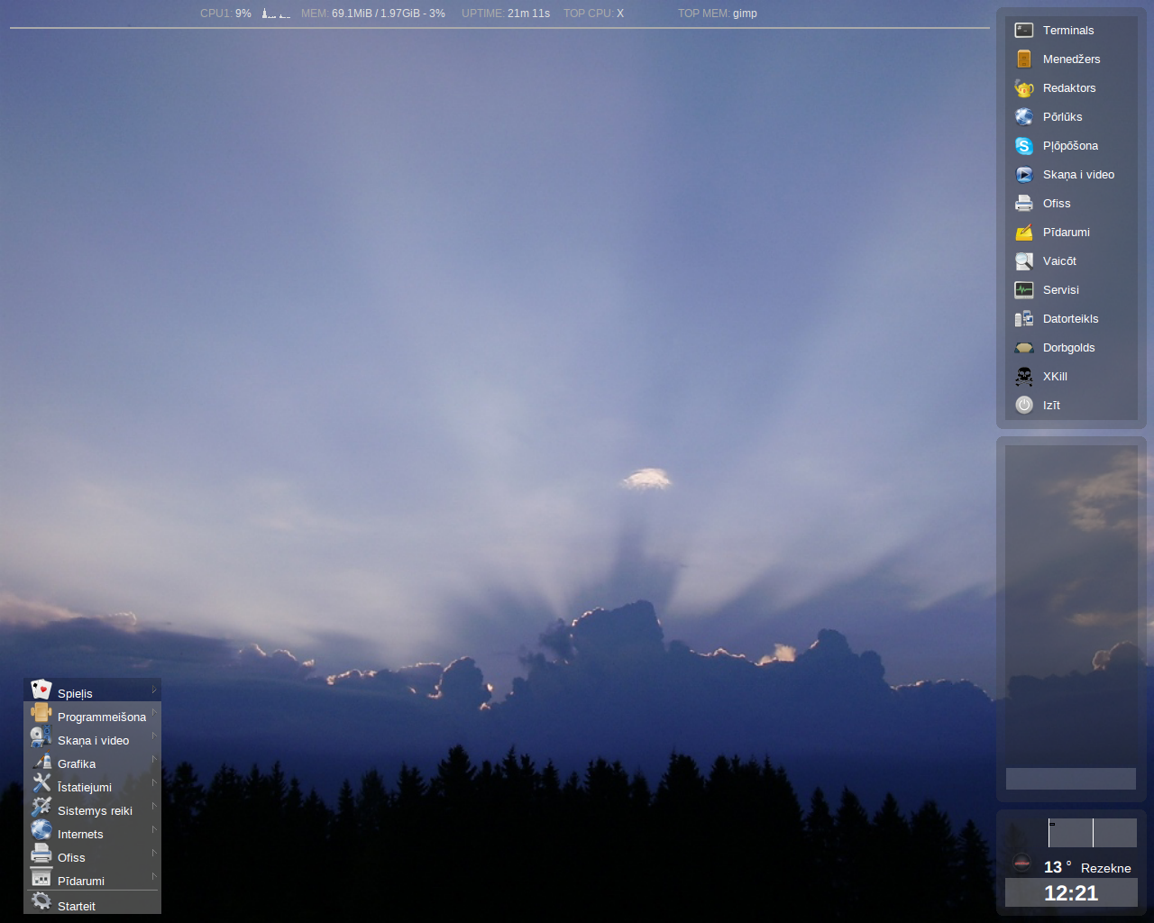Open the Servisi monitor icon
Image resolution: width=1154 pixels, height=923 pixels.
[x=1023, y=289]
